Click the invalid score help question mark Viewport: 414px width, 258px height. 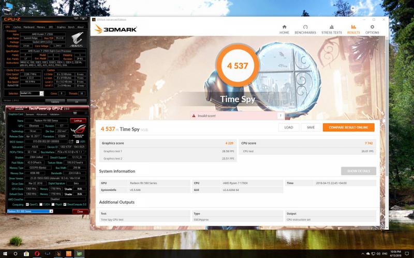click(280, 116)
